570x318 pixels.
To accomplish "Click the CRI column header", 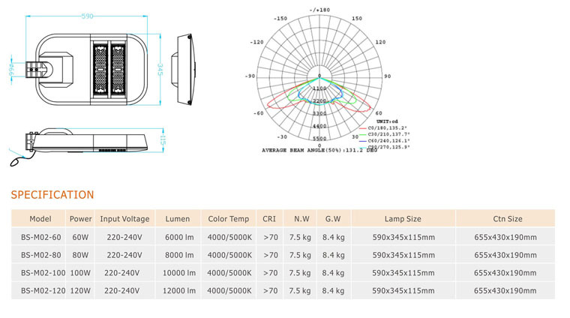I will click(269, 219).
